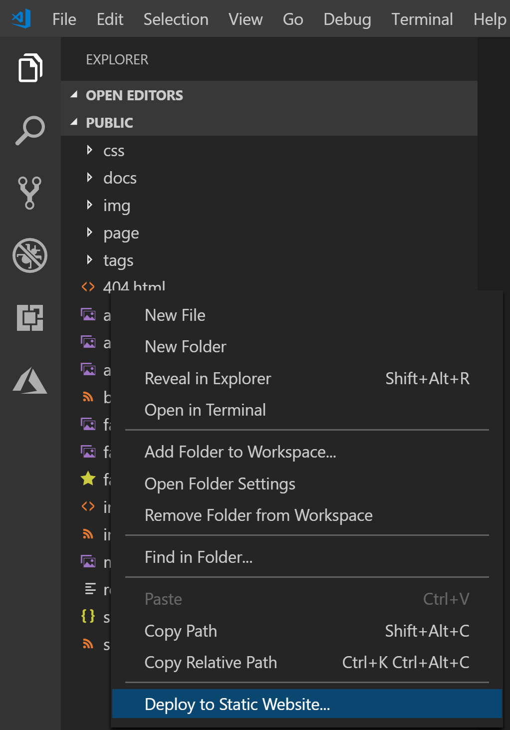The height and width of the screenshot is (730, 510).
Task: Open the Debug menu
Action: [347, 19]
